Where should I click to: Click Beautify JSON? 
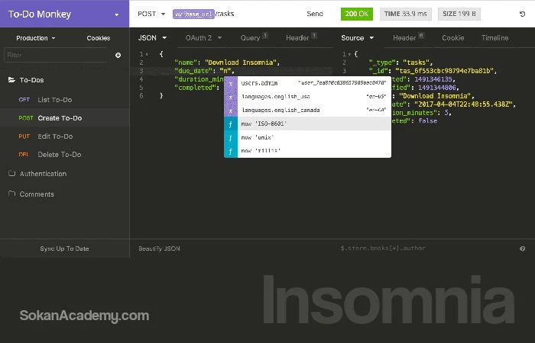[x=159, y=248]
